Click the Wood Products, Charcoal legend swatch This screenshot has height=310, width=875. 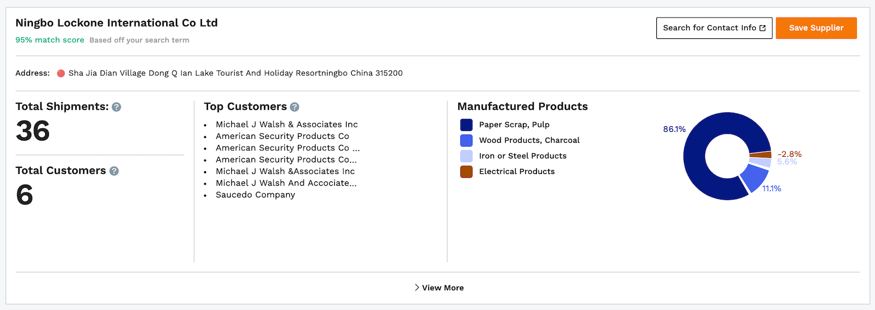[466, 141]
